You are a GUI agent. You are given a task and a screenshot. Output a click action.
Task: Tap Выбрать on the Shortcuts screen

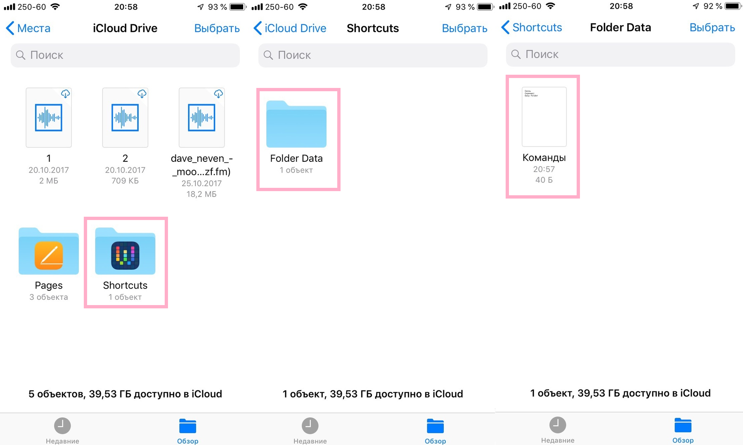(x=464, y=28)
